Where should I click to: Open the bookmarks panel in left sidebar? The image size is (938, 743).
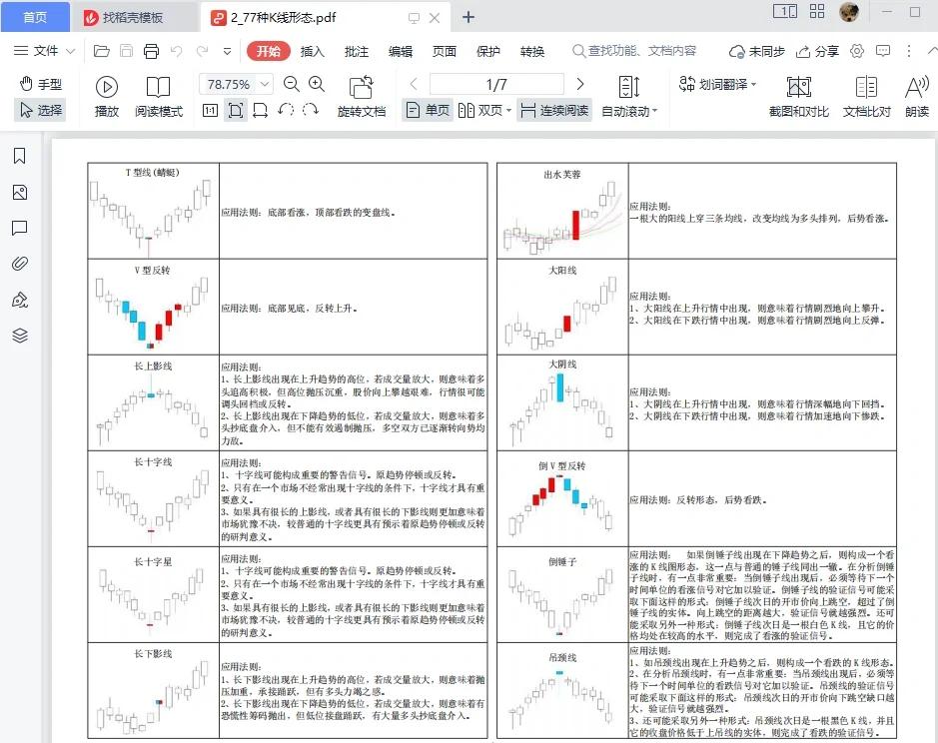[x=19, y=156]
